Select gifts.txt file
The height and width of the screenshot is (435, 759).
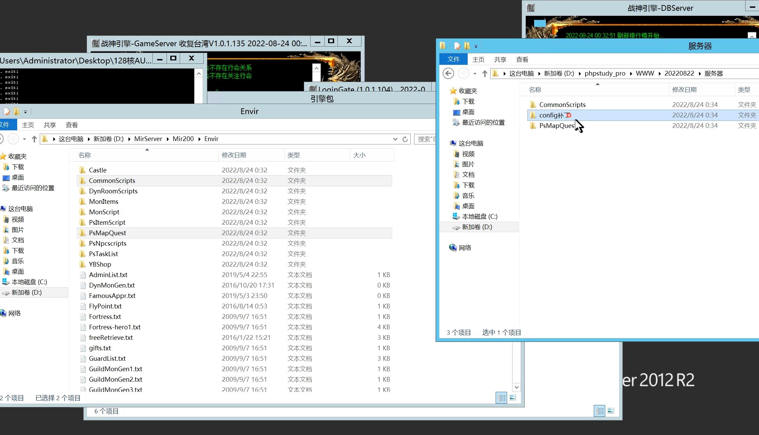coord(100,348)
